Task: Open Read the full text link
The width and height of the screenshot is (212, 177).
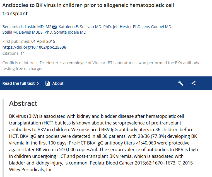Action: [19, 83]
